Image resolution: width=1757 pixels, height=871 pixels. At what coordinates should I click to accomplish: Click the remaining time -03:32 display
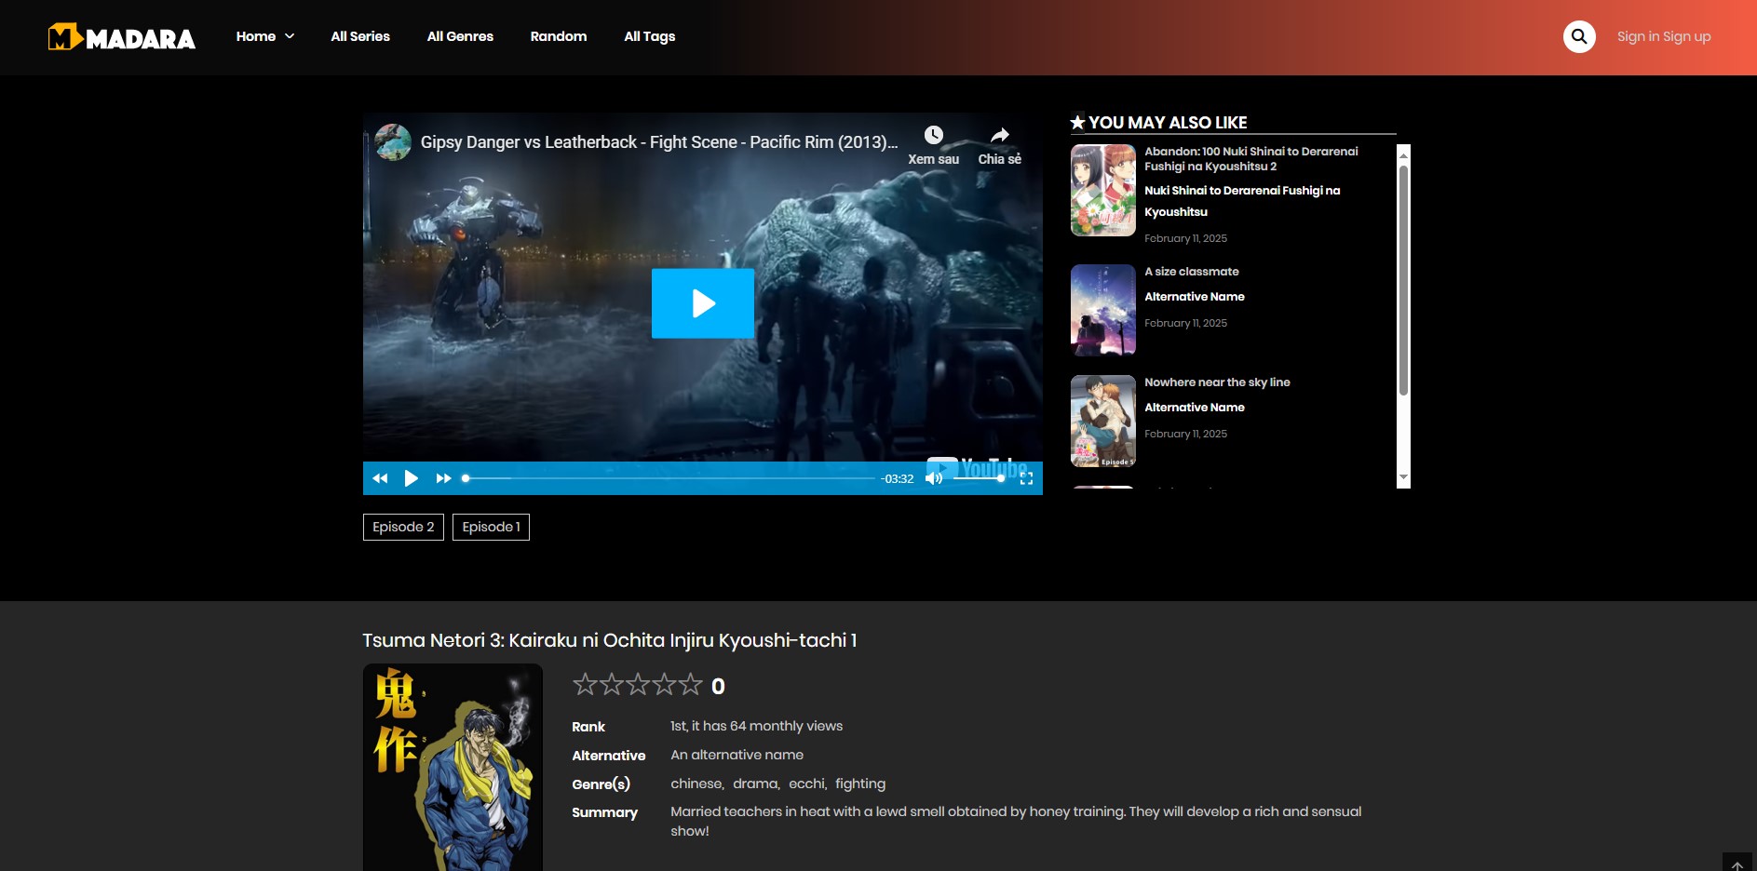[x=898, y=478]
